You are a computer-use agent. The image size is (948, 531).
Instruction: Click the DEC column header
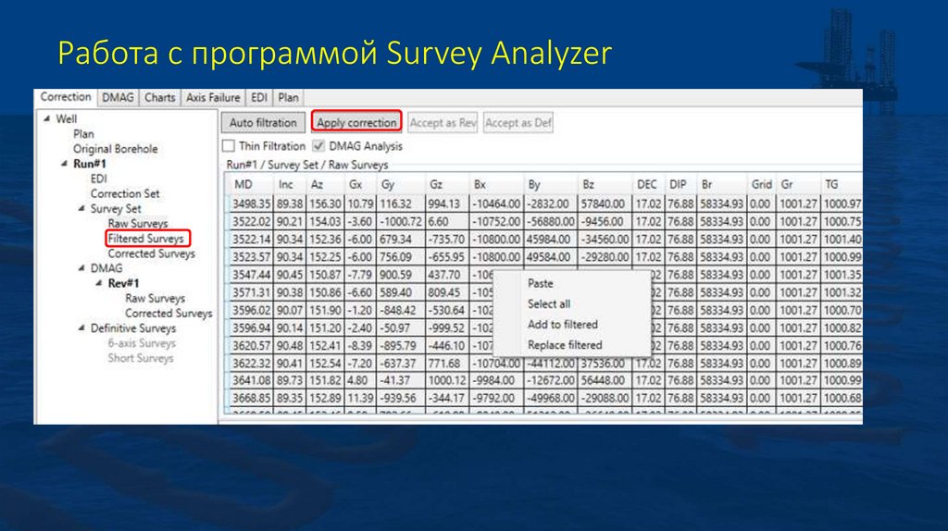tap(648, 185)
